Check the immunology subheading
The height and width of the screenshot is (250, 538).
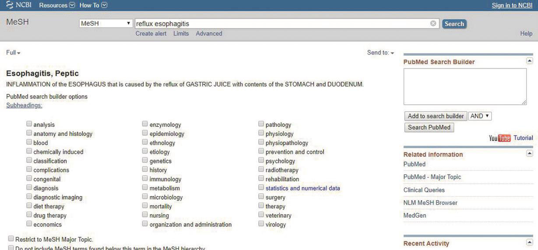coord(145,179)
